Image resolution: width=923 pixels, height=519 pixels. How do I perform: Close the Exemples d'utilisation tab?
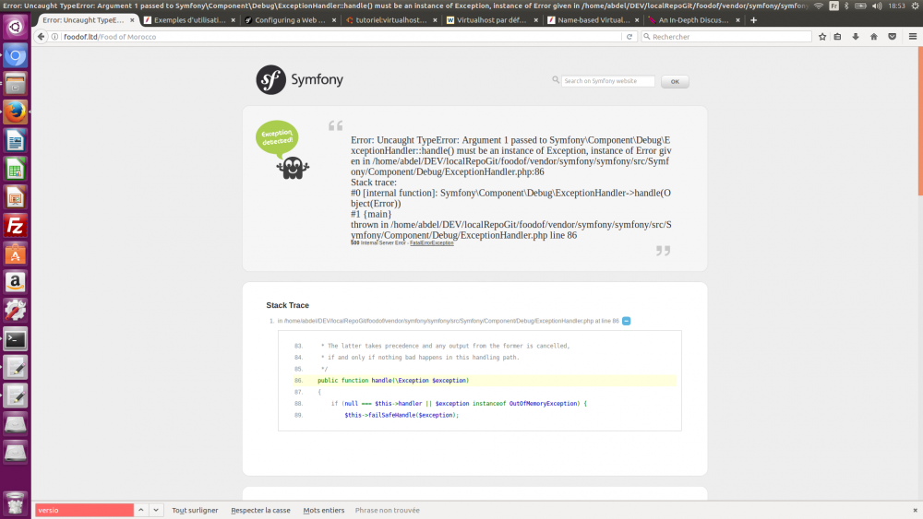click(x=234, y=20)
